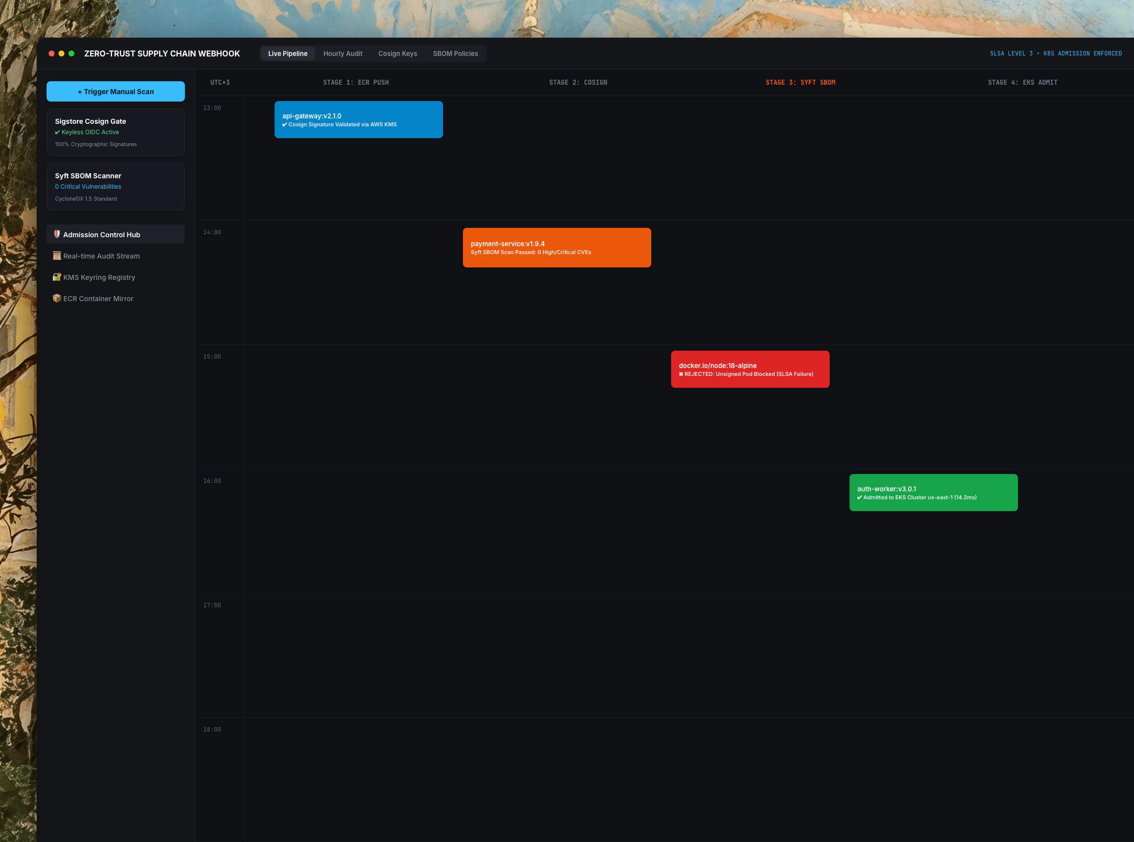
Task: Click the yellow window minimize dot
Action: (61, 53)
